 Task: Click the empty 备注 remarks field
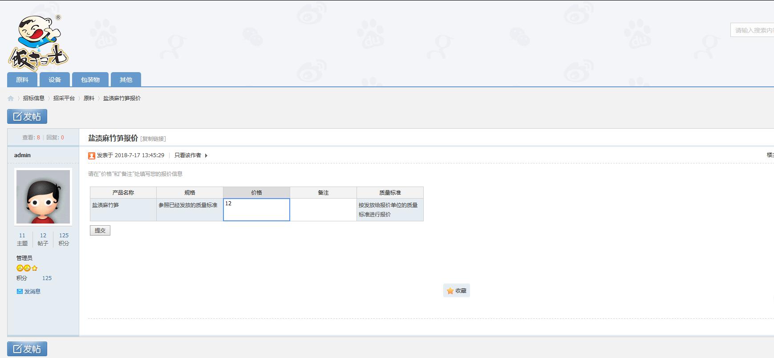[323, 210]
